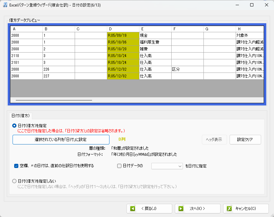Click the wizard app icon in title bar
The height and width of the screenshot is (217, 274).
pyautogui.click(x=5, y=5)
